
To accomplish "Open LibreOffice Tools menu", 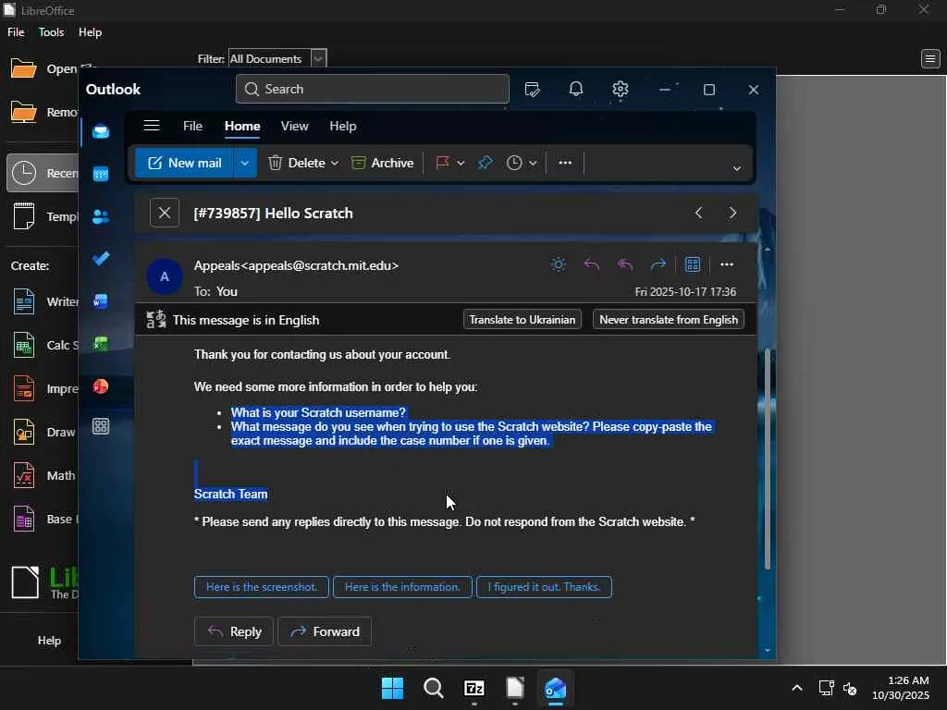I will tap(52, 32).
